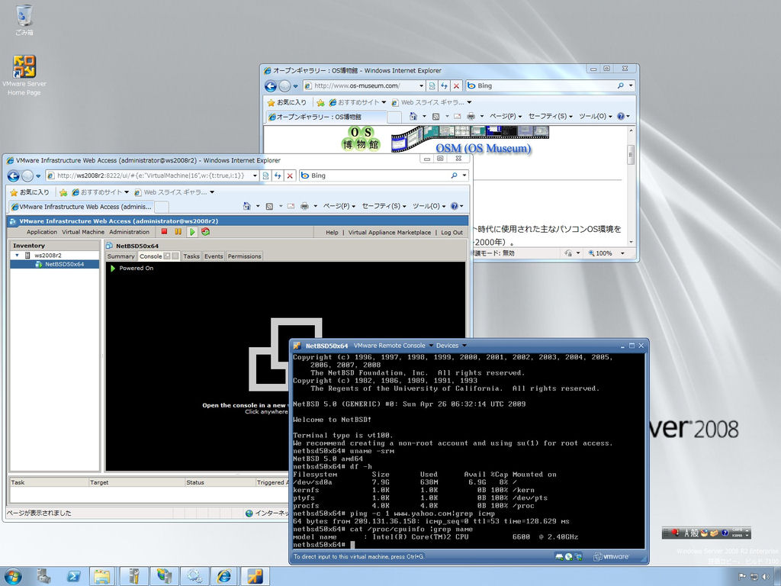Click Stop icon in OS Museum browser address bar
781x586 pixels.
[x=456, y=85]
